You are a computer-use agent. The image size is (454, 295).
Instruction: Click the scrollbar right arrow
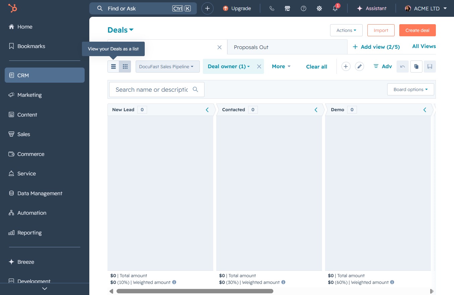coord(432,291)
